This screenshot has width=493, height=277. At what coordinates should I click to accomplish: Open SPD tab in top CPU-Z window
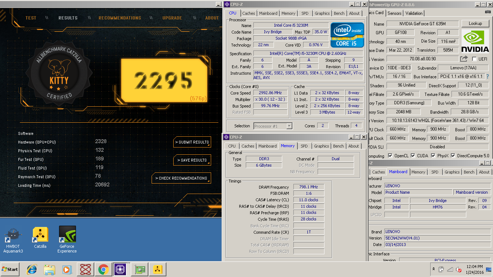(305, 13)
